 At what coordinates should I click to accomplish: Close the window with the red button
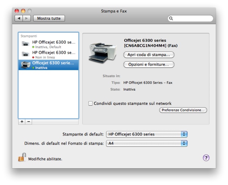click(x=17, y=11)
